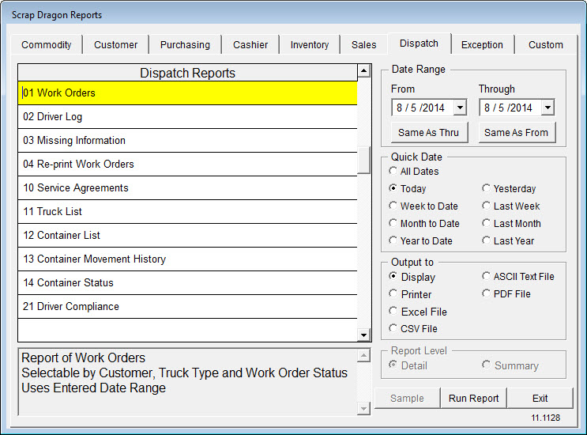Screen dimensions: 587x435
Task: Pick 13 Container Movement History report
Action: [187, 259]
